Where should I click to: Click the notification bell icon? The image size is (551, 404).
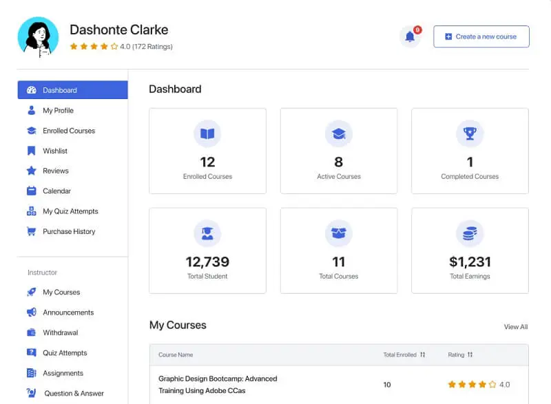click(x=410, y=36)
